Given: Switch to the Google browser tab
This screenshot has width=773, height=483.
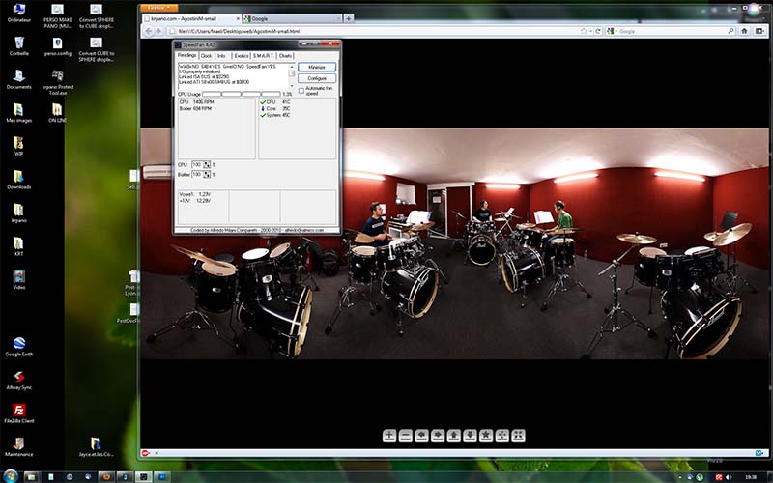Looking at the screenshot, I should tap(290, 18).
